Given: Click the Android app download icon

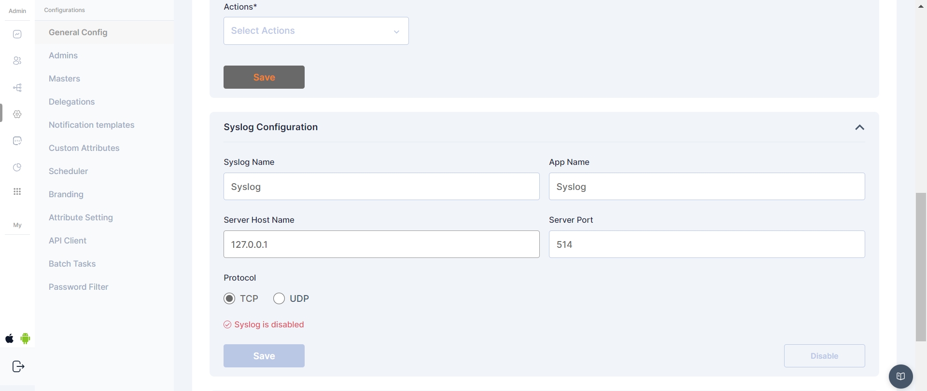Looking at the screenshot, I should pos(26,338).
